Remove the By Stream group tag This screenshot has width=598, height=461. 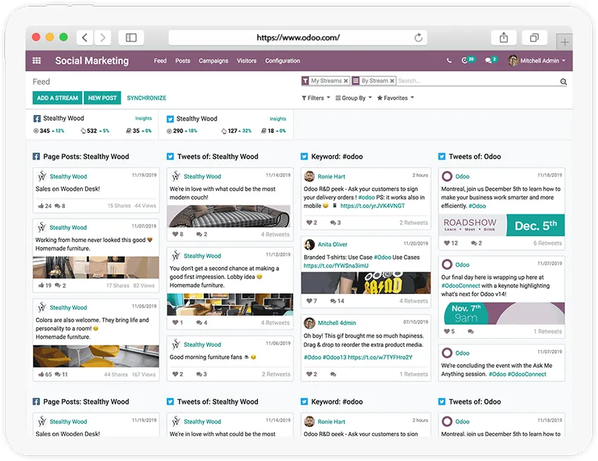(391, 81)
